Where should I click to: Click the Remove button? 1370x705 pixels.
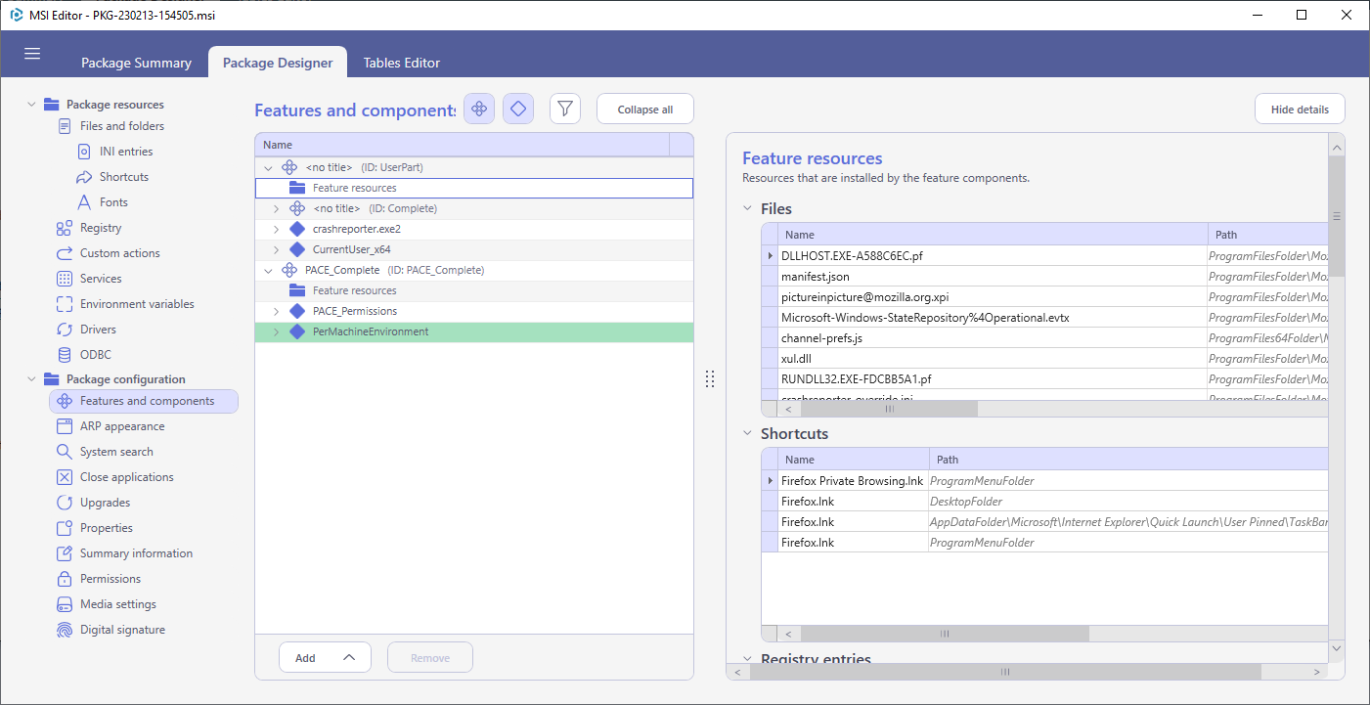[430, 658]
